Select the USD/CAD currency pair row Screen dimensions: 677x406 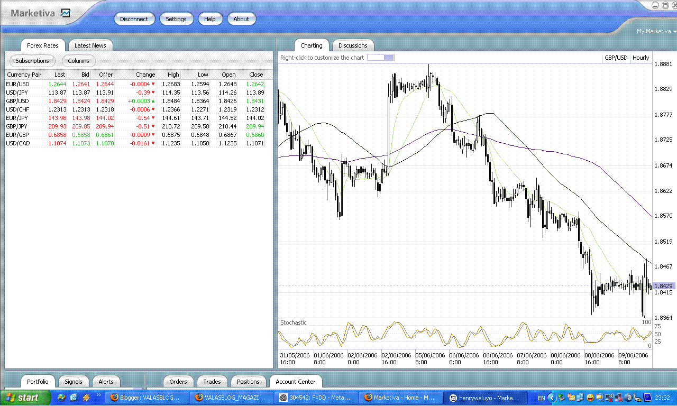[x=135, y=143]
